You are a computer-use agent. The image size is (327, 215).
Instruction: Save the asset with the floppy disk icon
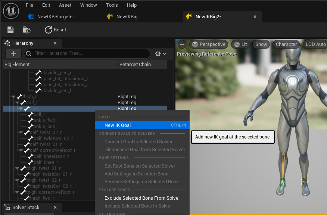click(10, 30)
